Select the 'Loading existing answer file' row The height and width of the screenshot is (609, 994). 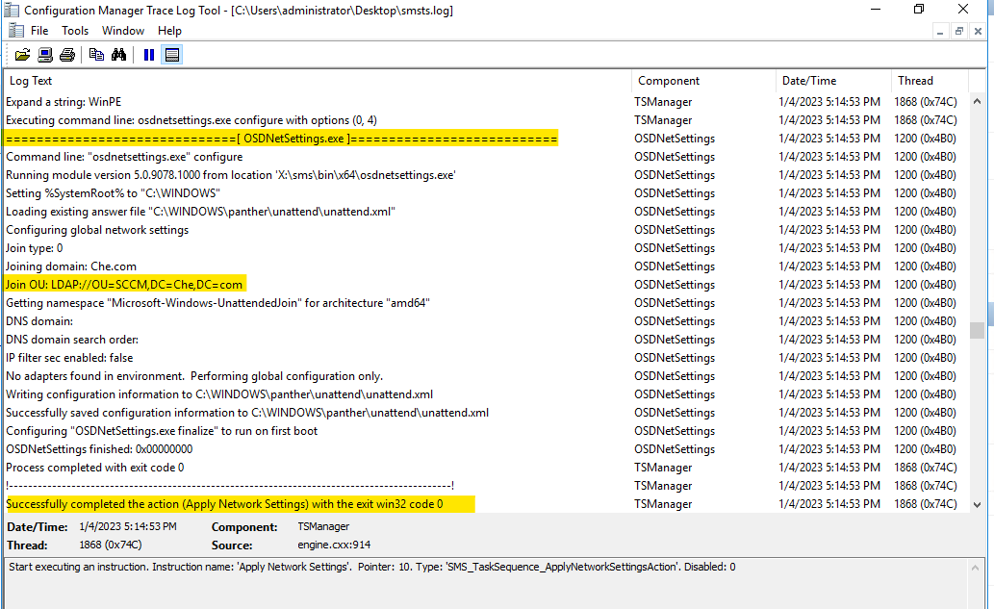(x=486, y=212)
